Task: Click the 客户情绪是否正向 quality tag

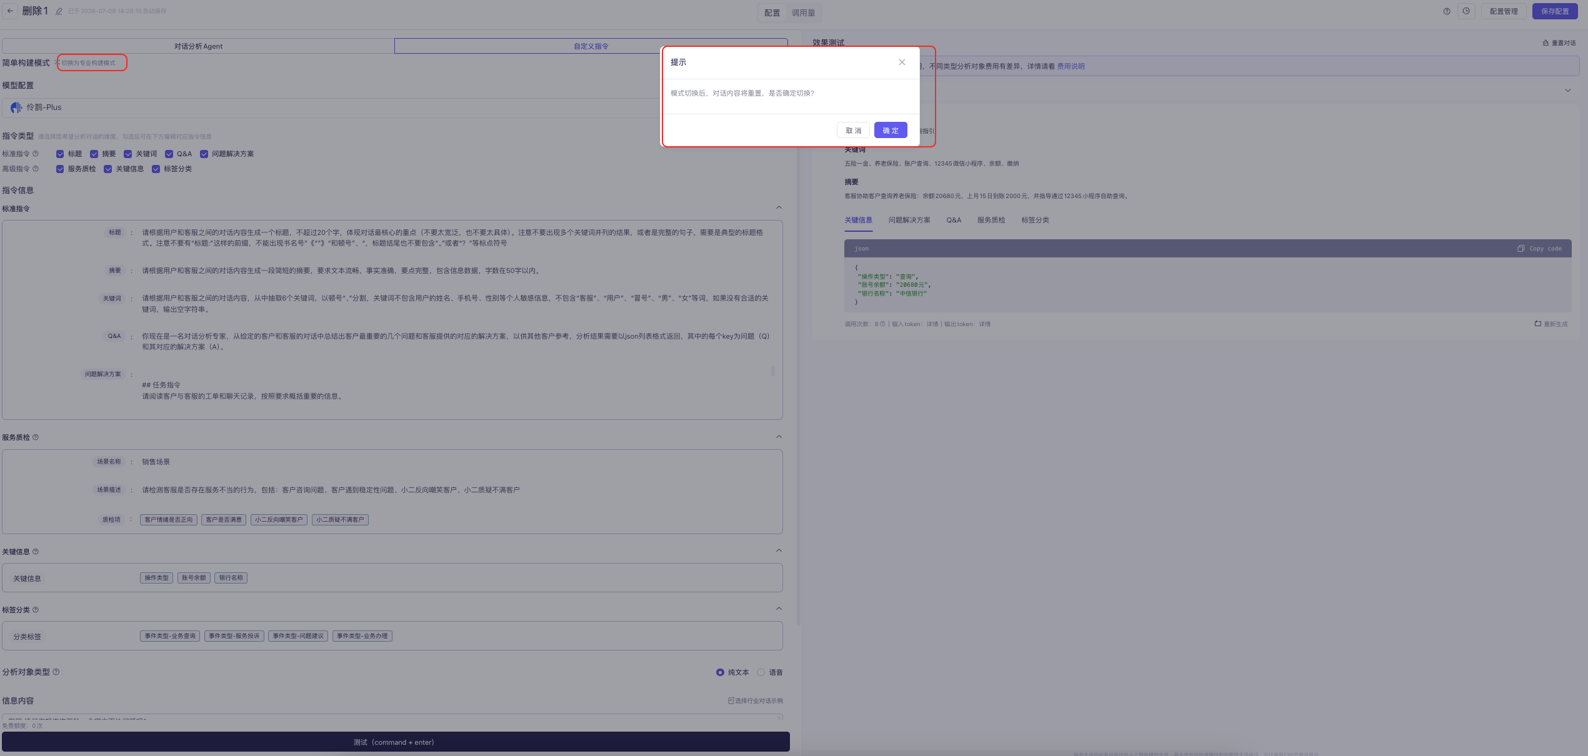Action: [169, 520]
